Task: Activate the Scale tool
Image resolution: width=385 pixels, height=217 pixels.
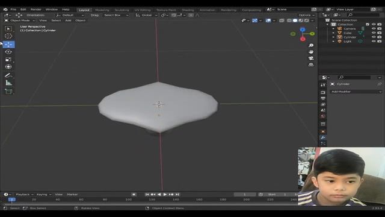Action: 8,59
